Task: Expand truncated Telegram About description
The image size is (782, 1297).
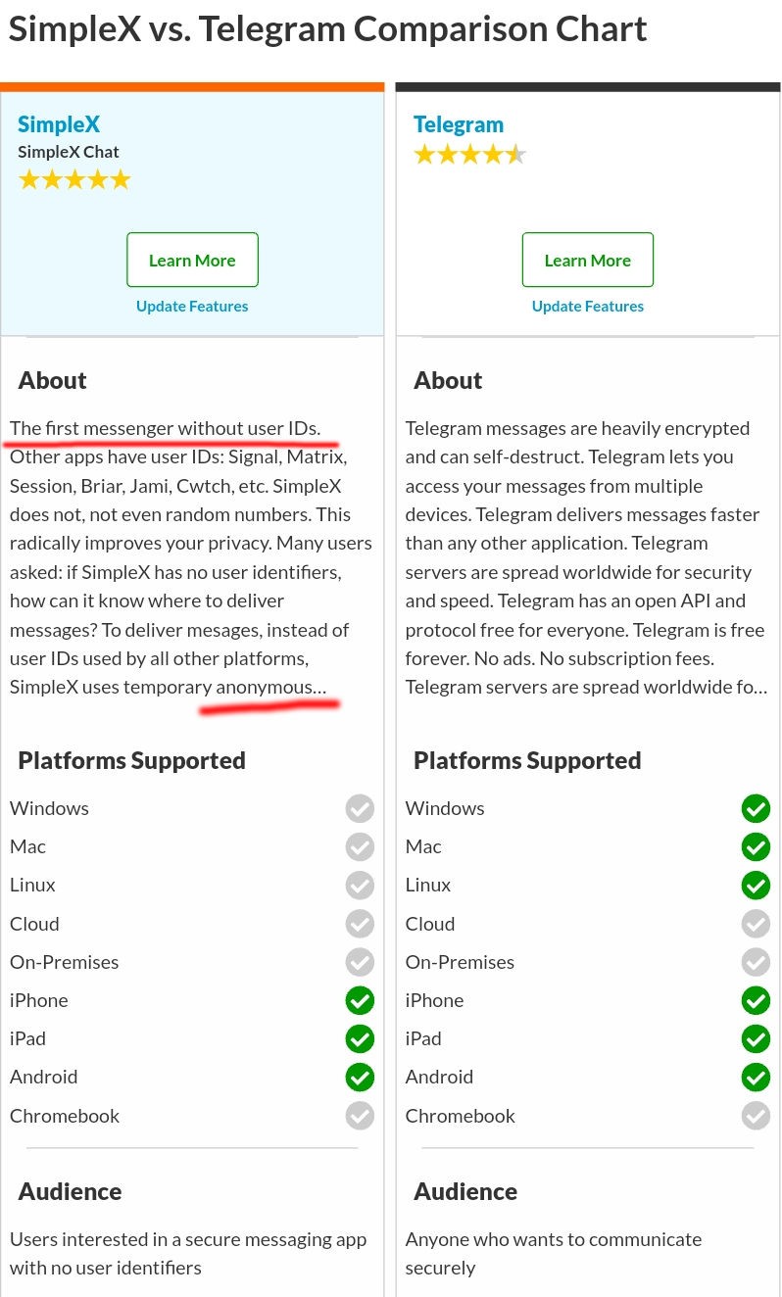Action: pyautogui.click(x=759, y=688)
